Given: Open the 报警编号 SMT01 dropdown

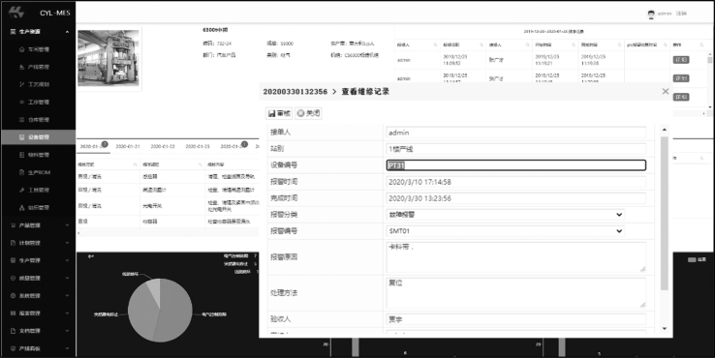Looking at the screenshot, I should coord(505,231).
